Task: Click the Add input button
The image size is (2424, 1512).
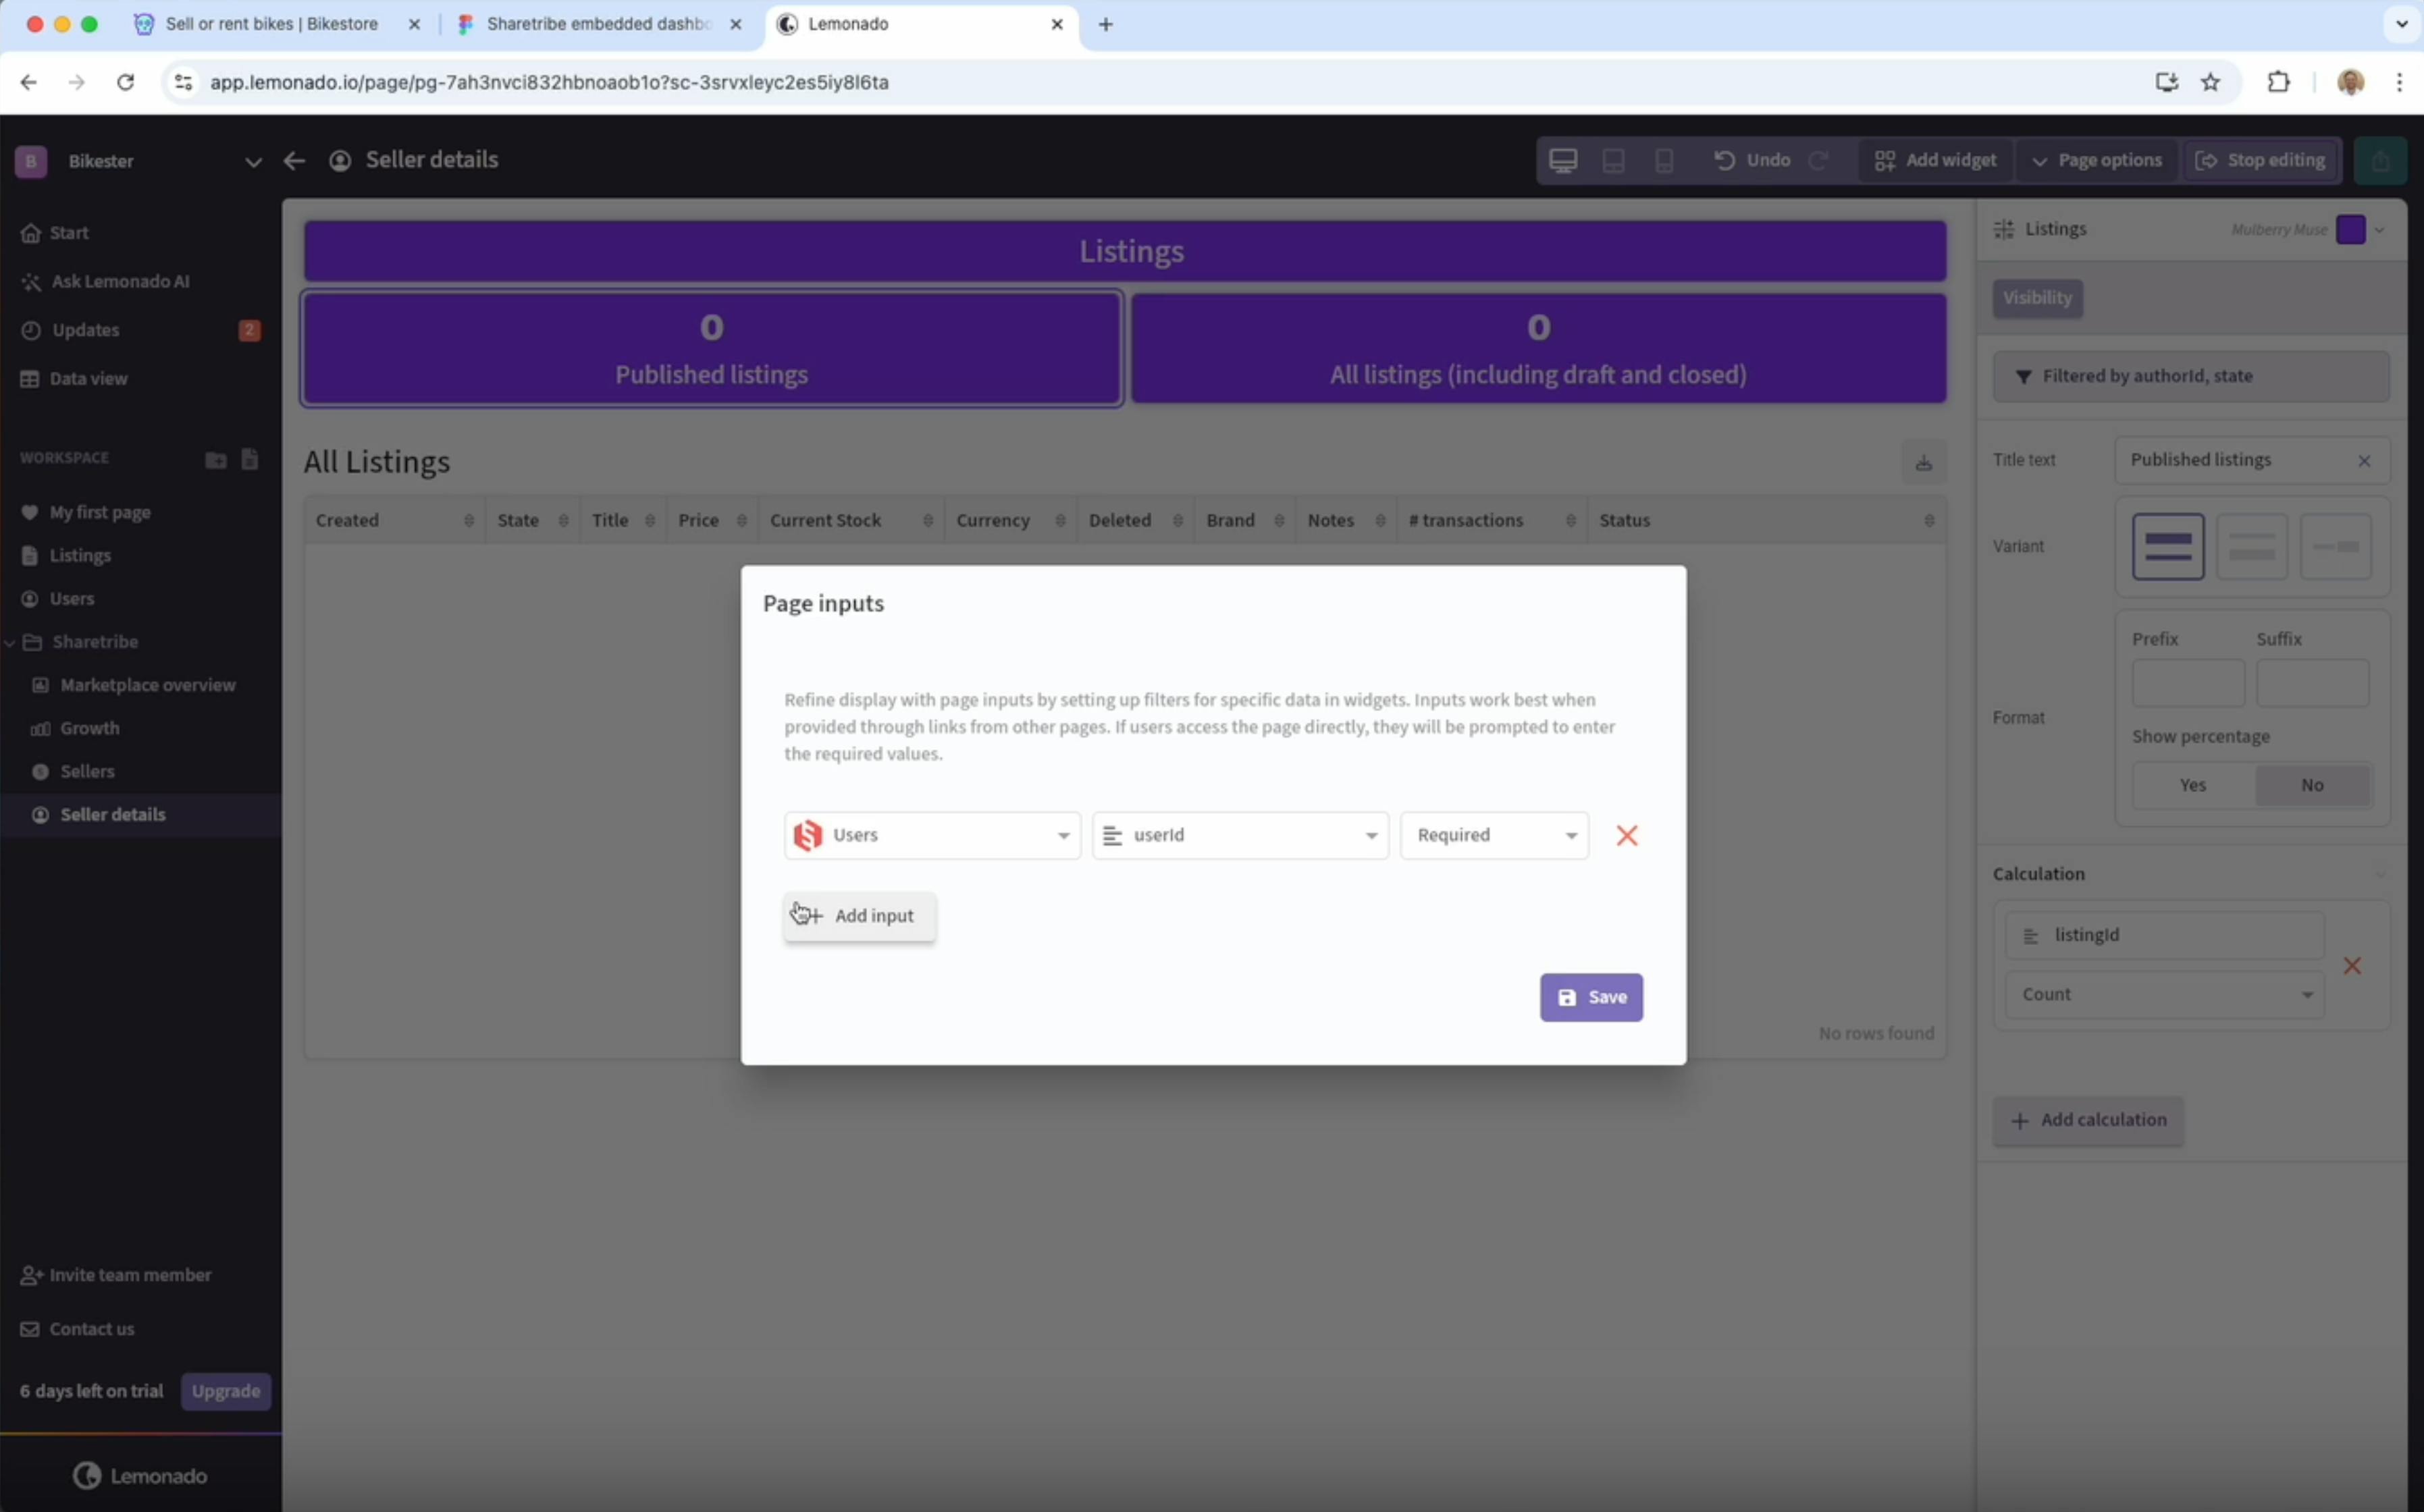Action: pos(859,915)
